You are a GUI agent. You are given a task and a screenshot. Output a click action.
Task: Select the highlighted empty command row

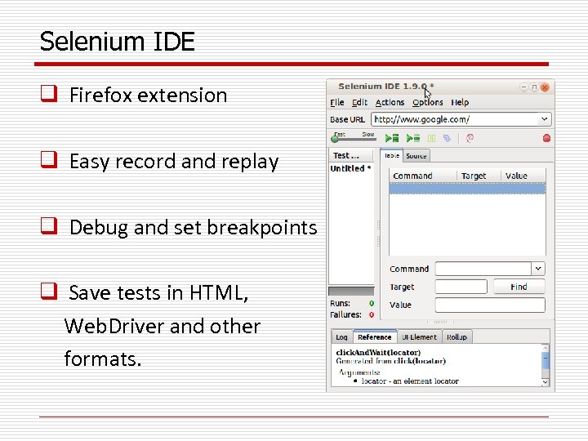pos(467,189)
